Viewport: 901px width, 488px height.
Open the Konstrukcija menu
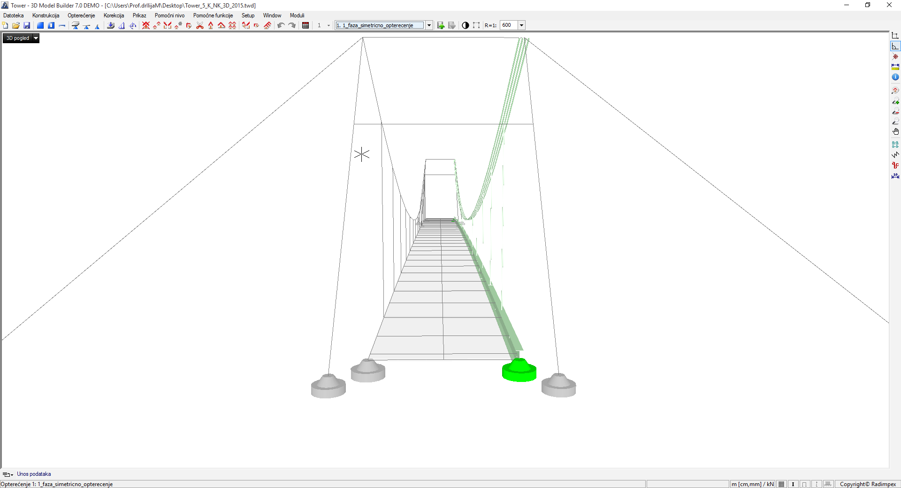click(x=46, y=15)
